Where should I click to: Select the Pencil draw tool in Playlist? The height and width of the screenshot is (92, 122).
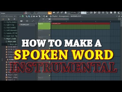[26, 16]
